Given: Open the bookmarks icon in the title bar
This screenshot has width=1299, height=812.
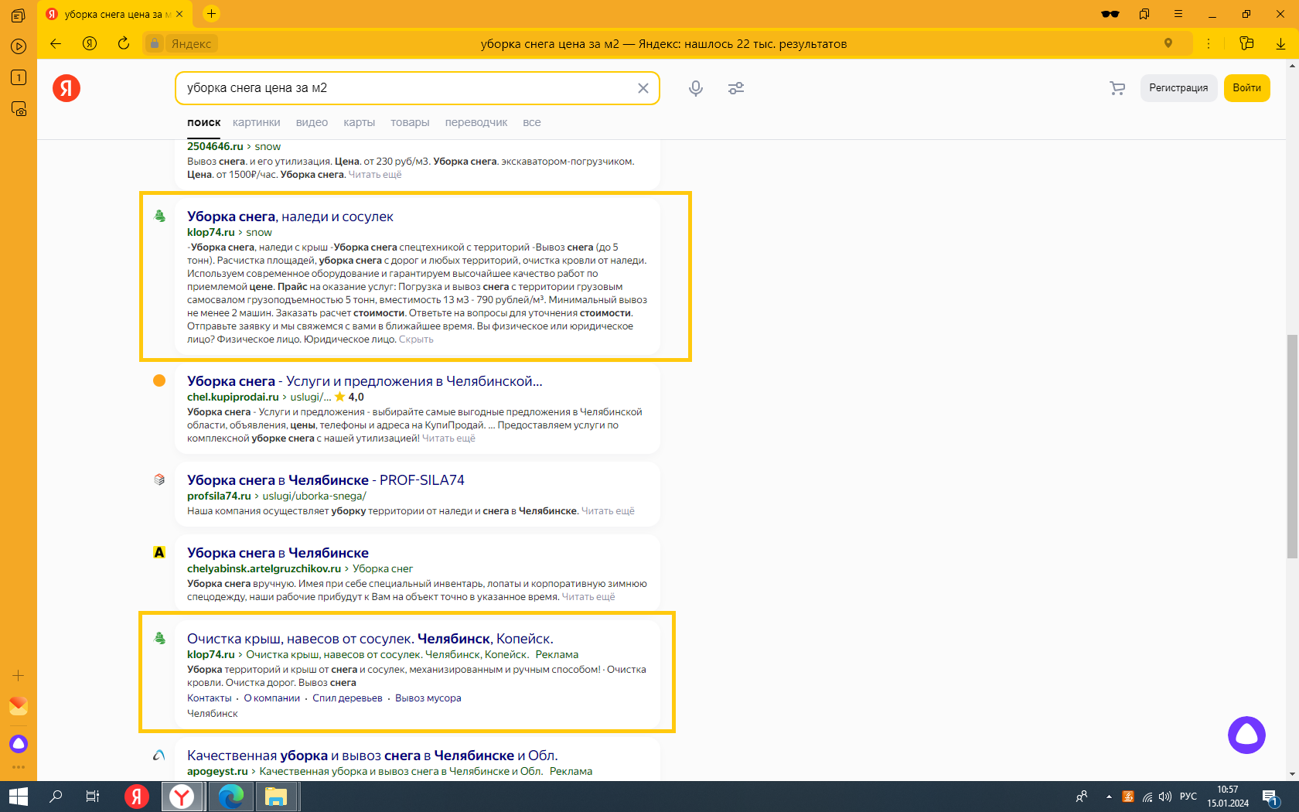Looking at the screenshot, I should (x=1144, y=14).
